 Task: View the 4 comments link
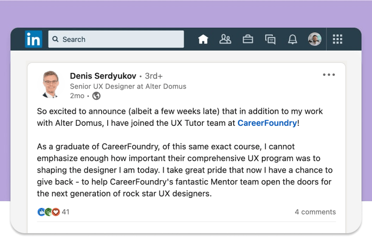315,212
